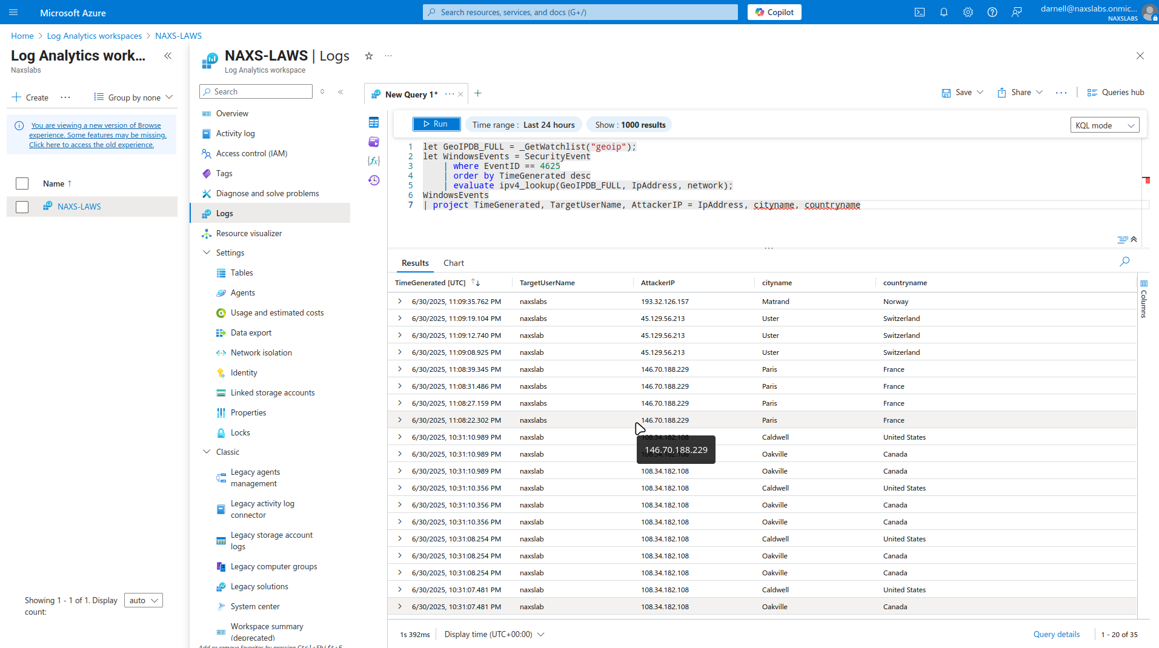The width and height of the screenshot is (1159, 648).
Task: Open Overview in the resource menu
Action: [231, 113]
